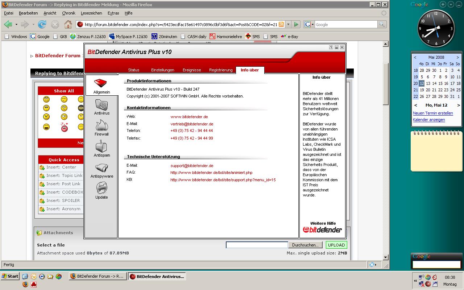This screenshot has height=290, width=464.
Task: Launch media player from quick launch bar
Action: (x=42, y=276)
